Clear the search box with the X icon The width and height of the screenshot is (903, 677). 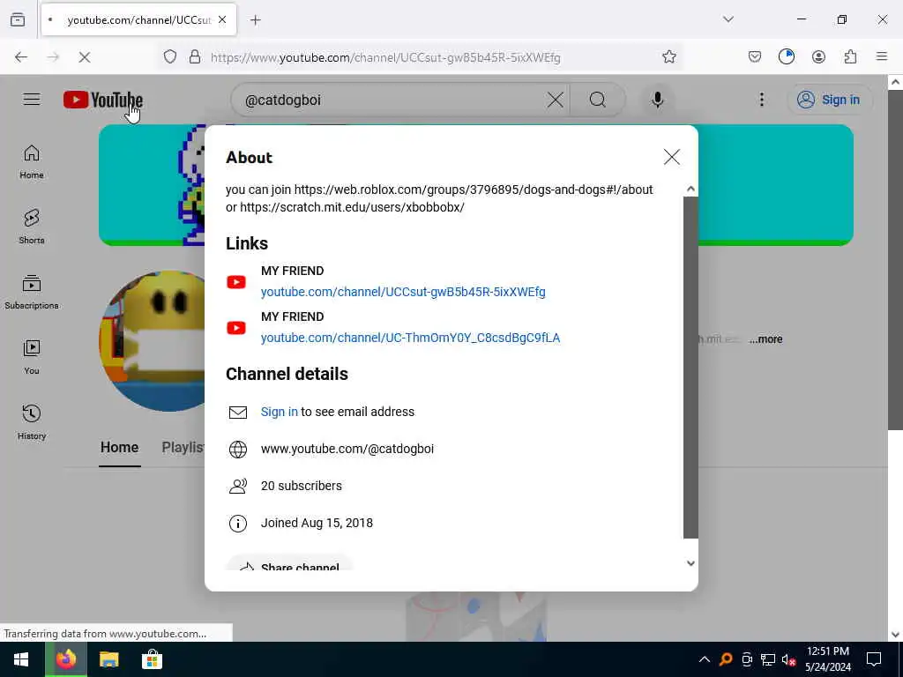pyautogui.click(x=556, y=100)
